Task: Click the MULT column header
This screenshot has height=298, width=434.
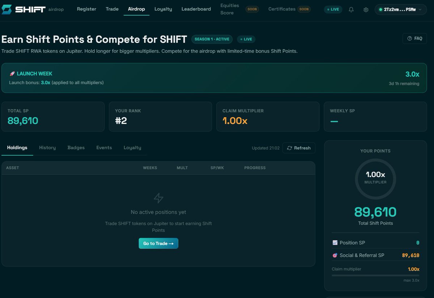Action: 182,168
